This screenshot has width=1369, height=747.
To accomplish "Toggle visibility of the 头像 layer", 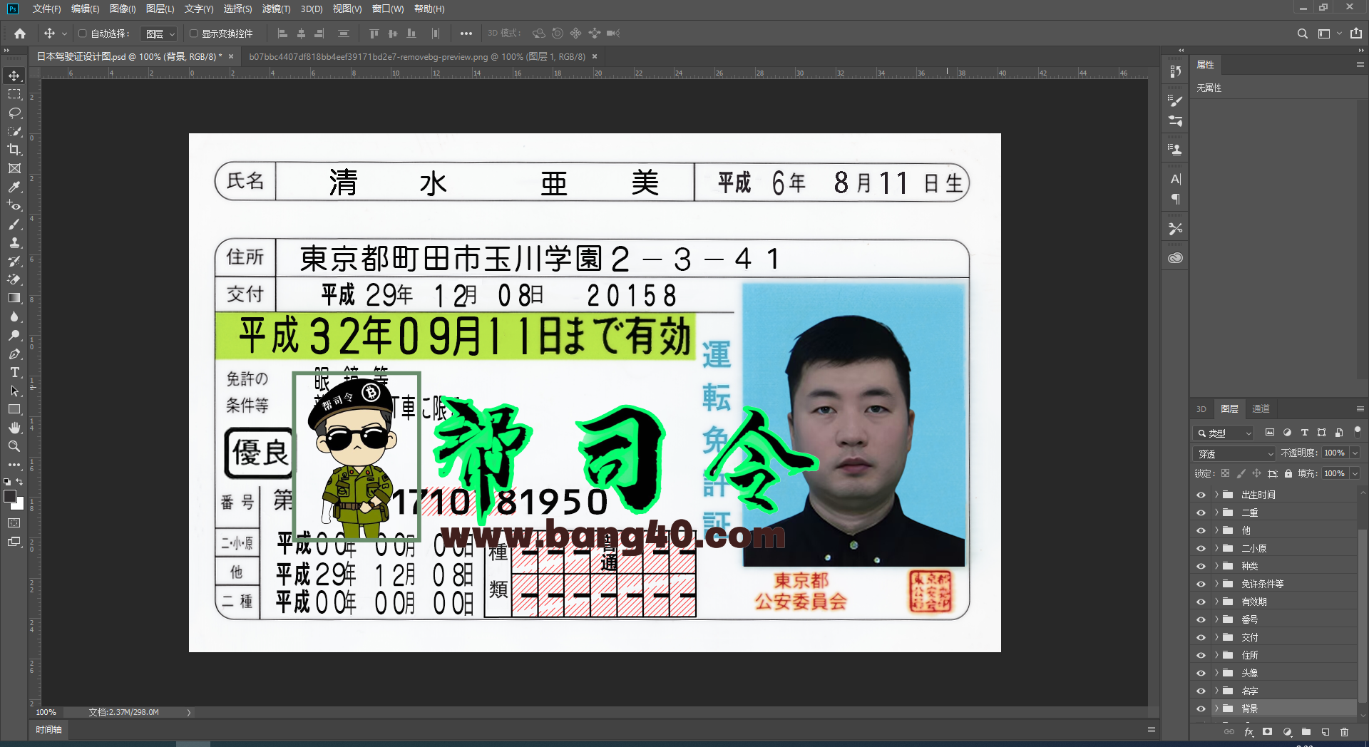I will click(x=1201, y=672).
